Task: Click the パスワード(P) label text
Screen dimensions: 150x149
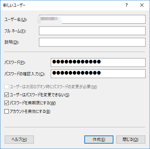Action: coord(15,63)
